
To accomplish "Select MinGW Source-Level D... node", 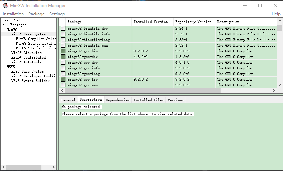I will tap(36, 43).
